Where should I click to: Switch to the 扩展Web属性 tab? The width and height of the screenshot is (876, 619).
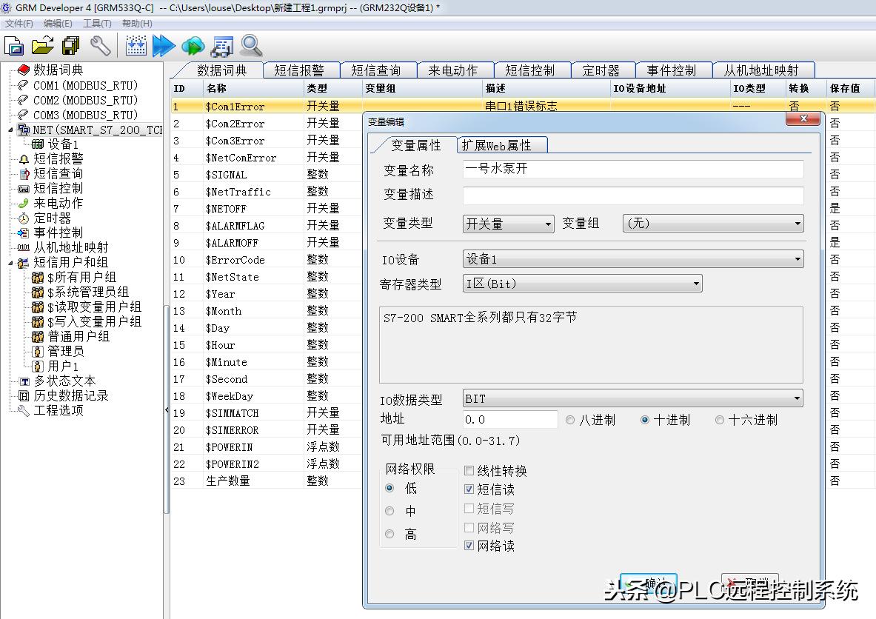(x=501, y=145)
